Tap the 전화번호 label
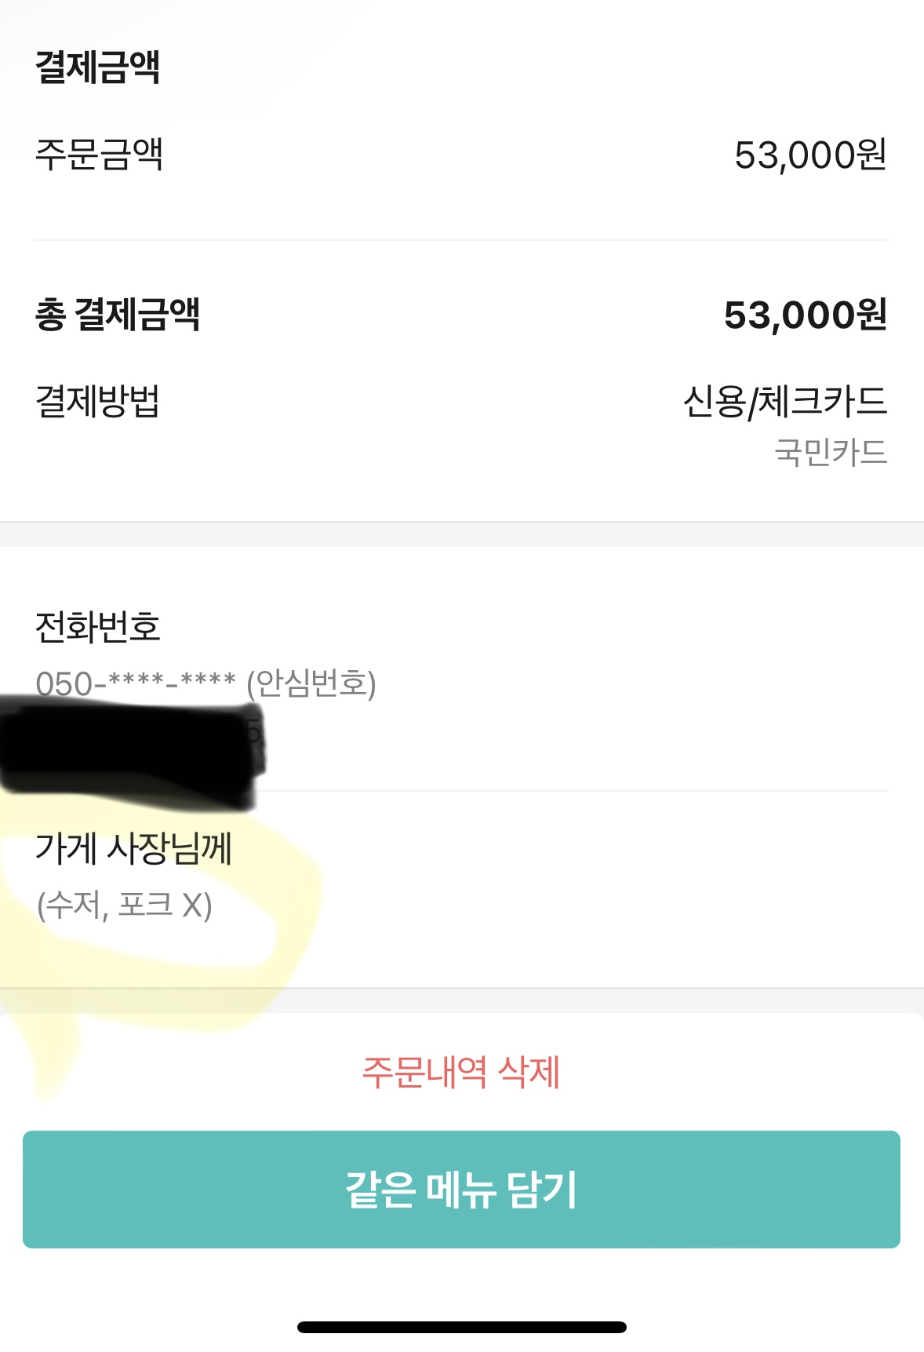 tap(98, 626)
